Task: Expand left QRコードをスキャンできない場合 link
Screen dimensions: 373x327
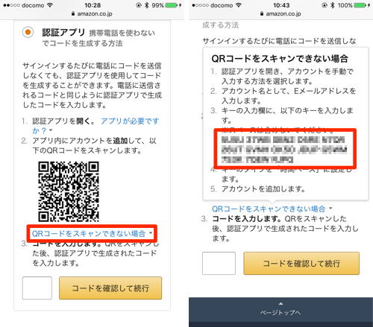Action: coord(89,233)
